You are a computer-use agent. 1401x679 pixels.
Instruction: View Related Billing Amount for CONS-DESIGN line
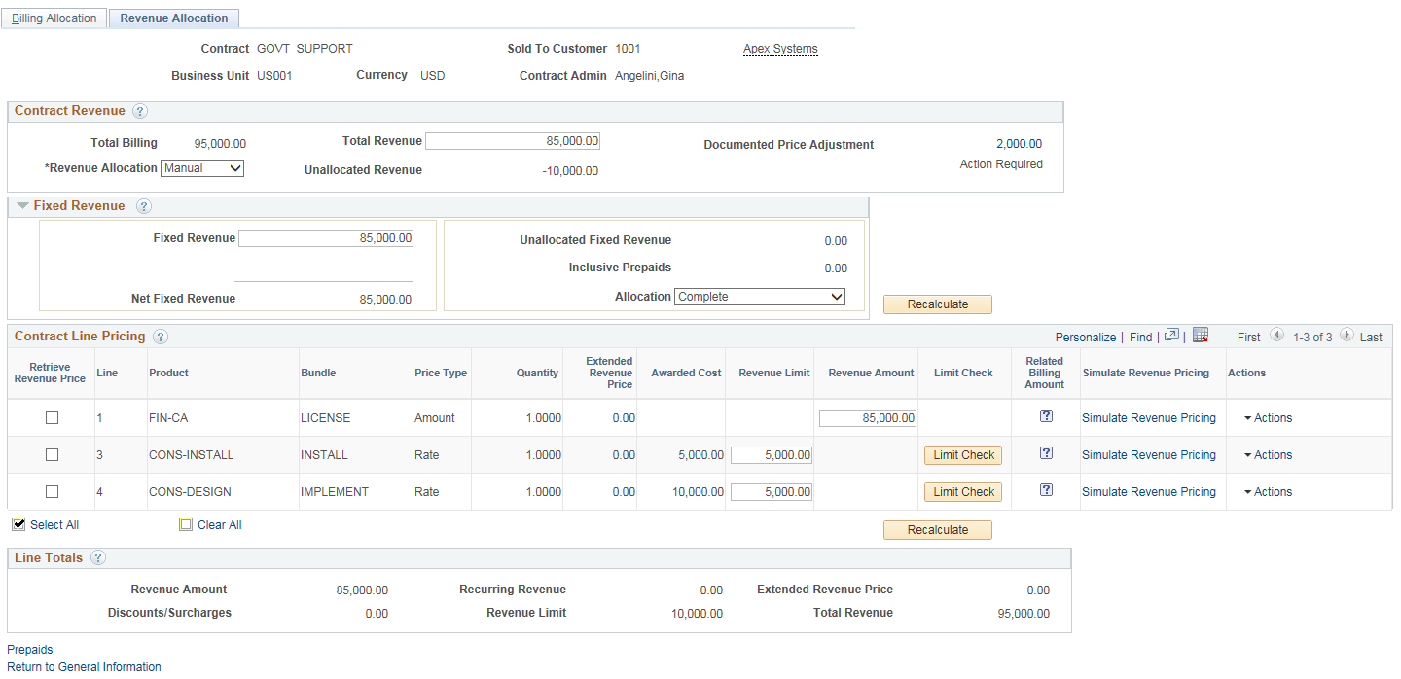[1044, 490]
